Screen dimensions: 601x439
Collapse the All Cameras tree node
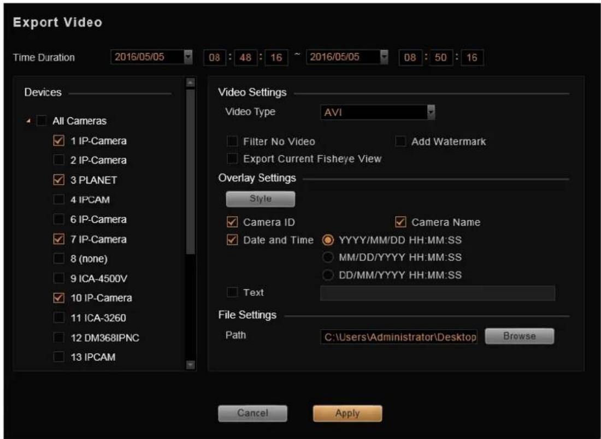(28, 121)
